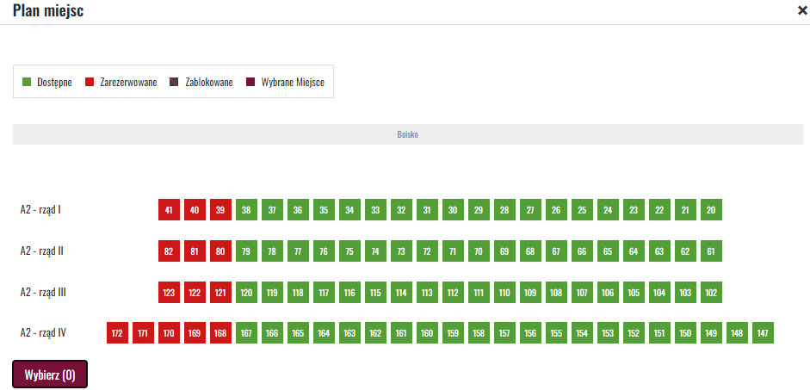The image size is (810, 390).
Task: Select available seat 38 in row I
Action: click(246, 210)
